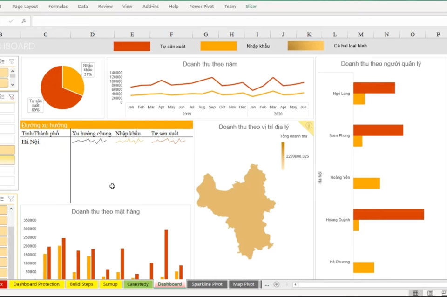Click the 'Xu hướng chung' sparkline for Hà Nội
The image size is (447, 297).
tap(89, 141)
